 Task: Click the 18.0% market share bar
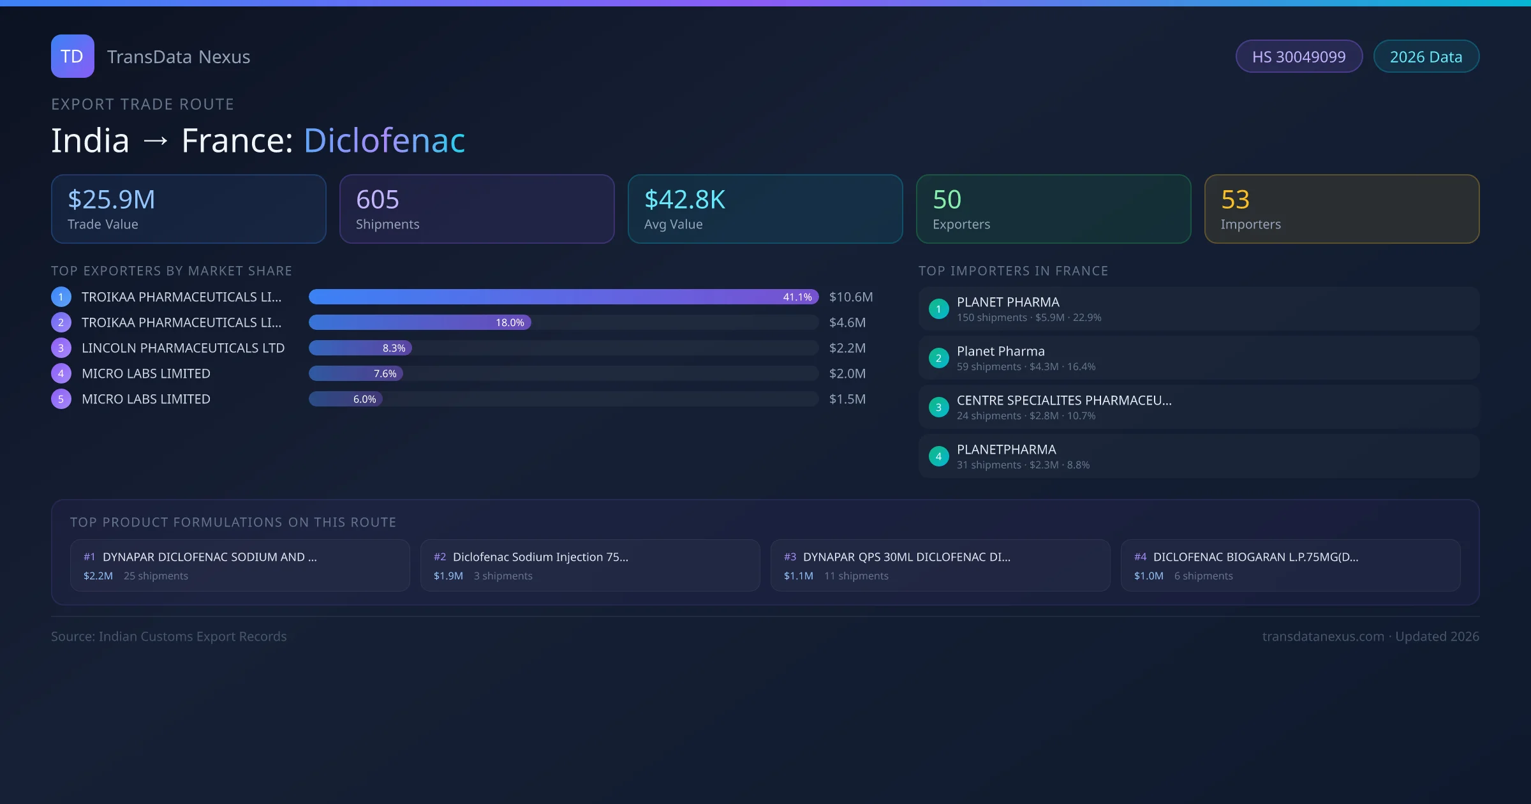click(420, 322)
